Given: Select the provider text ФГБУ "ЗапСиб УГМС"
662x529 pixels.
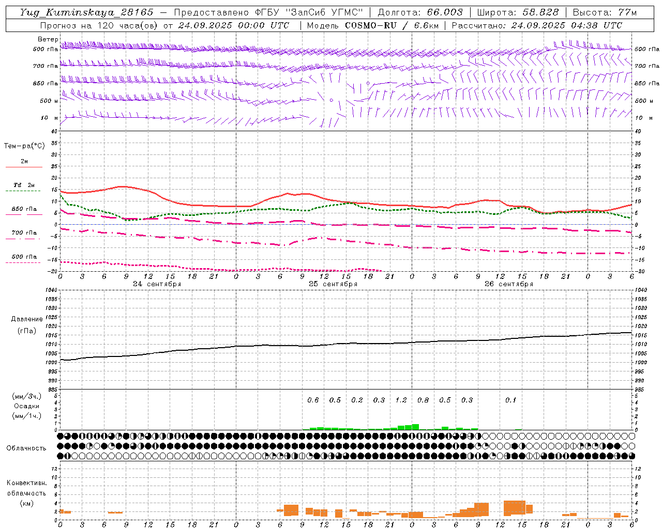Looking at the screenshot, I should click(x=309, y=12).
